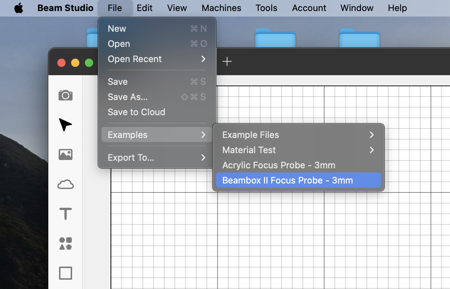Maximize the Beam Studio window
The image size is (450, 289).
[x=89, y=62]
